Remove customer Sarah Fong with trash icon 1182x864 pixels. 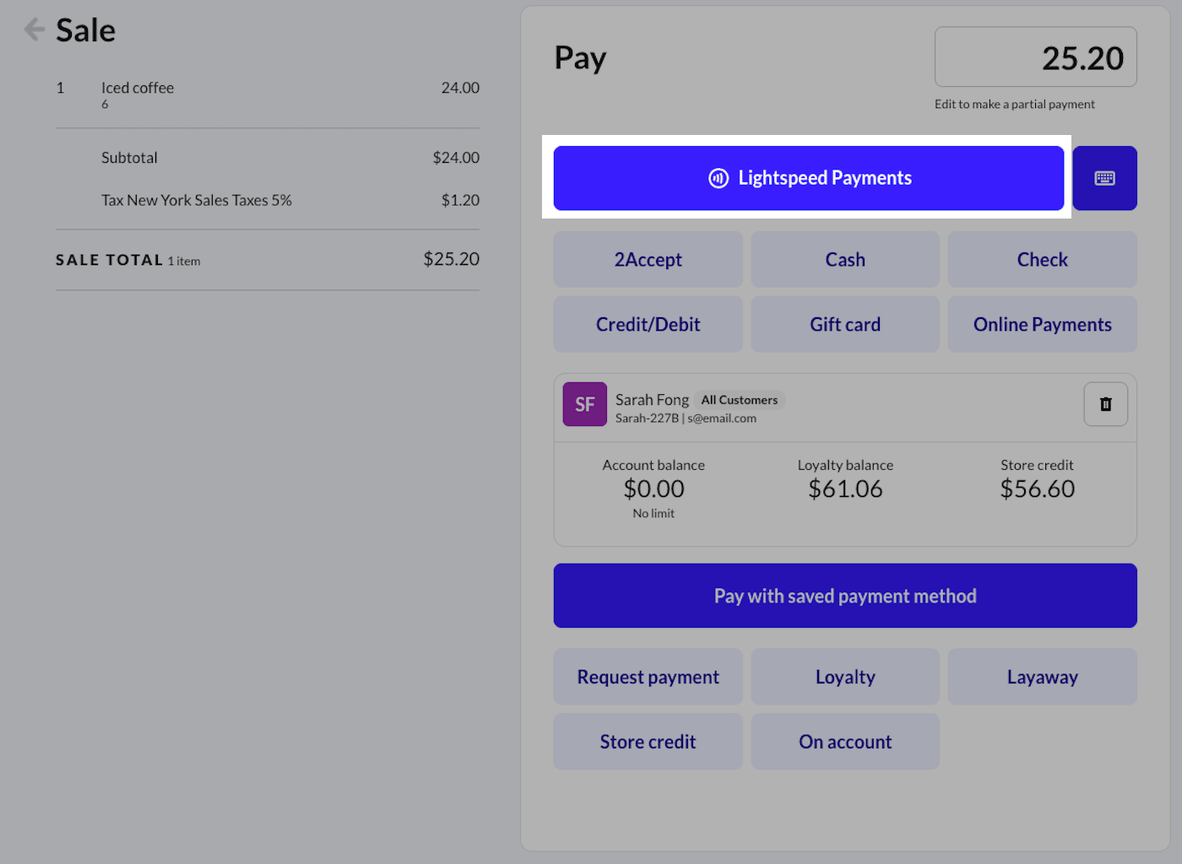[x=1105, y=404]
